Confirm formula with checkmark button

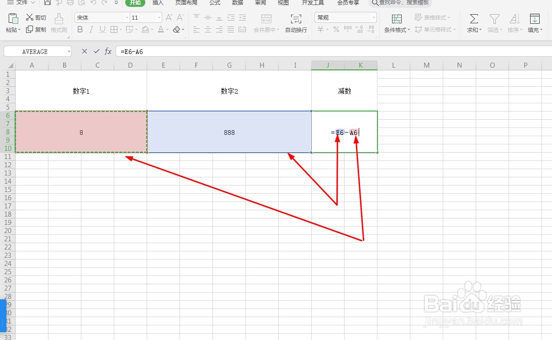point(96,51)
